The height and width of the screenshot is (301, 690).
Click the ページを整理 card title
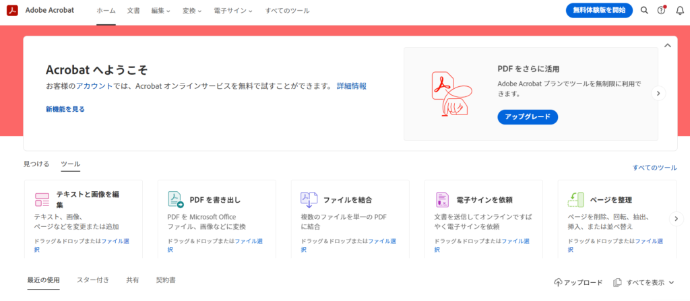point(611,200)
